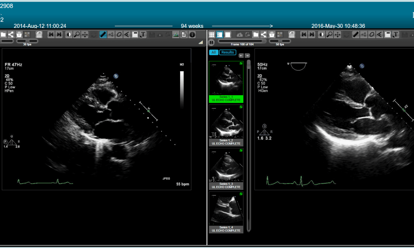Select the ruler measurement tool in left viewer
414x248 pixels.
103,35
